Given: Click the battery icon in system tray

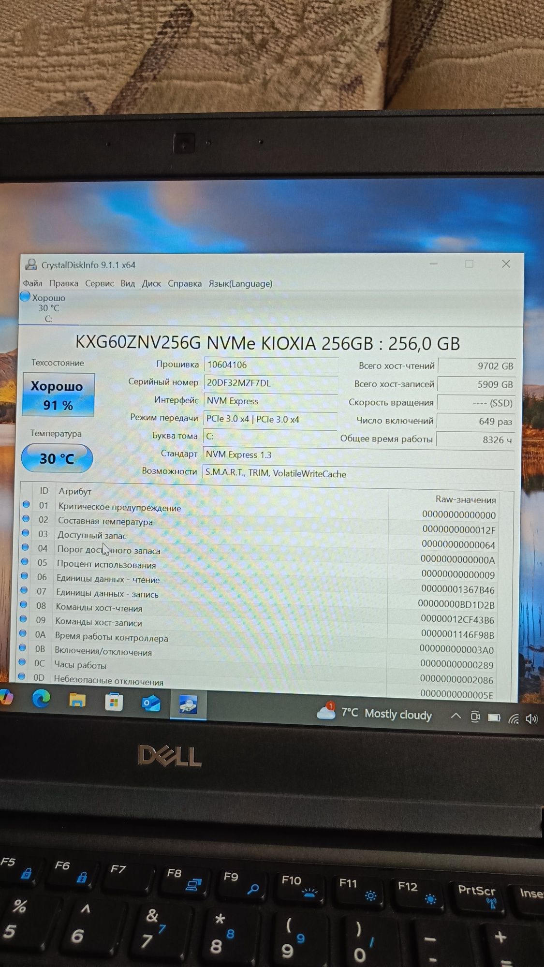Looking at the screenshot, I should click(x=494, y=718).
